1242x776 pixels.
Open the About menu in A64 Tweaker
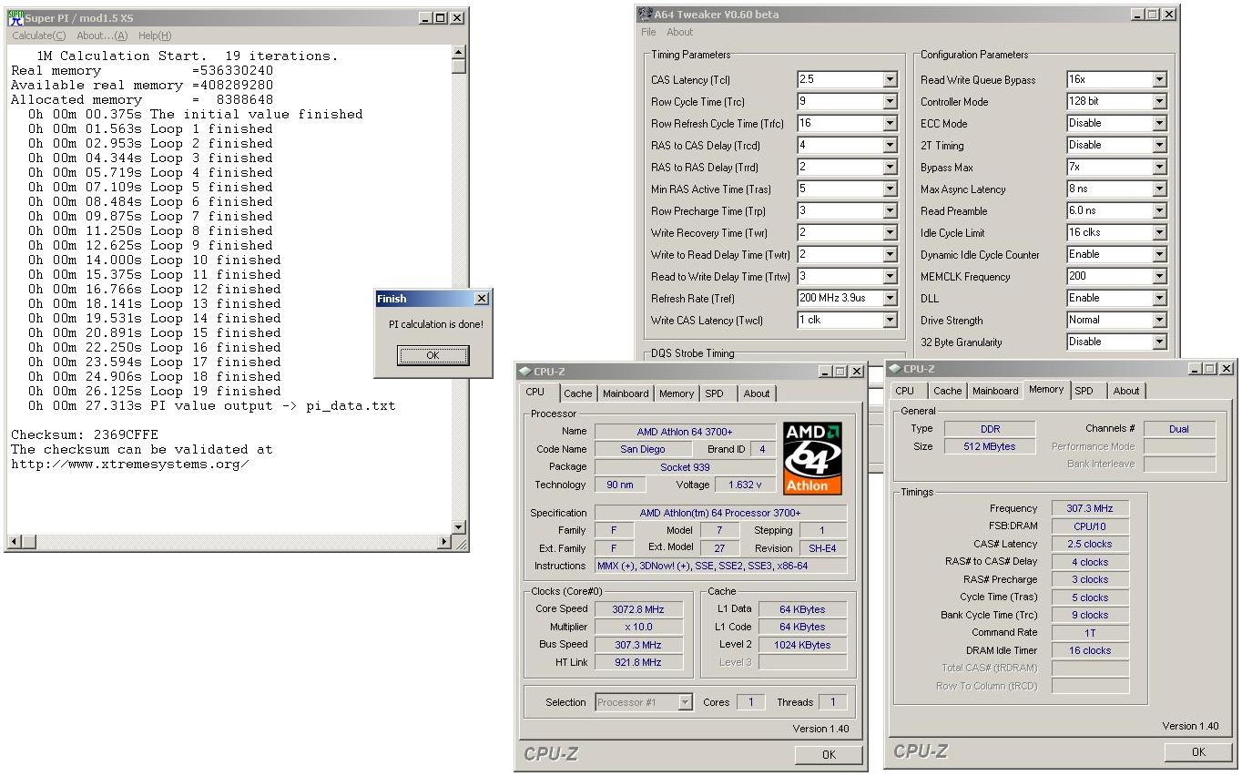coord(680,32)
